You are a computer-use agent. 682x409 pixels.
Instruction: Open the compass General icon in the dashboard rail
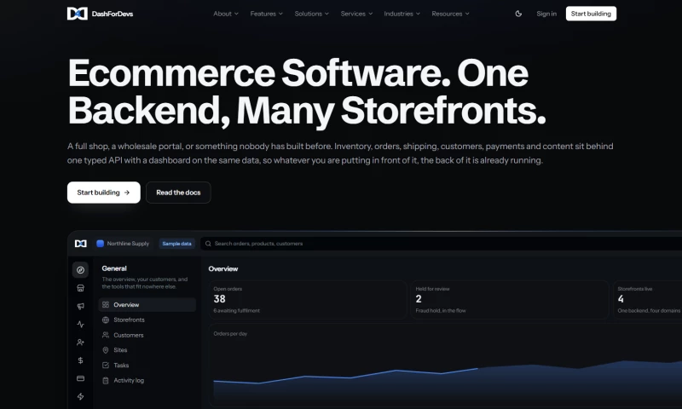pyautogui.click(x=80, y=270)
